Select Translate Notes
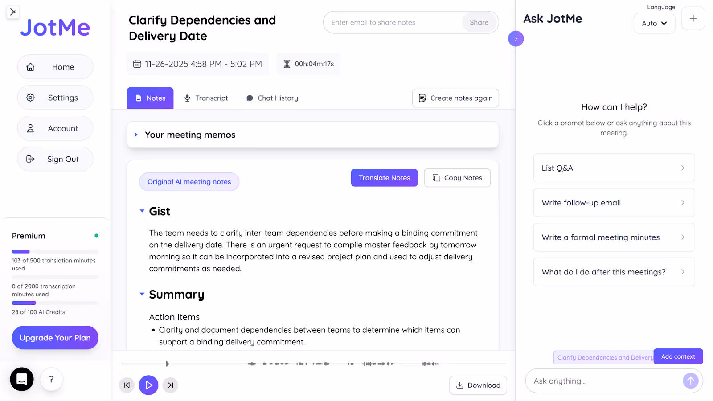This screenshot has height=401, width=713. tap(384, 177)
